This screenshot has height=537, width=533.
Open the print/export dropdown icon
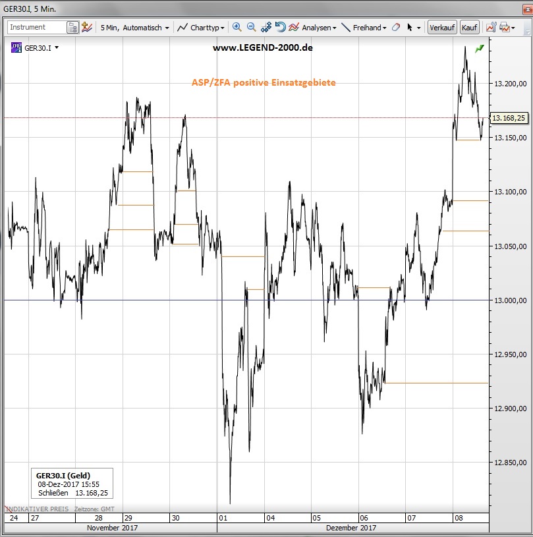click(506, 28)
